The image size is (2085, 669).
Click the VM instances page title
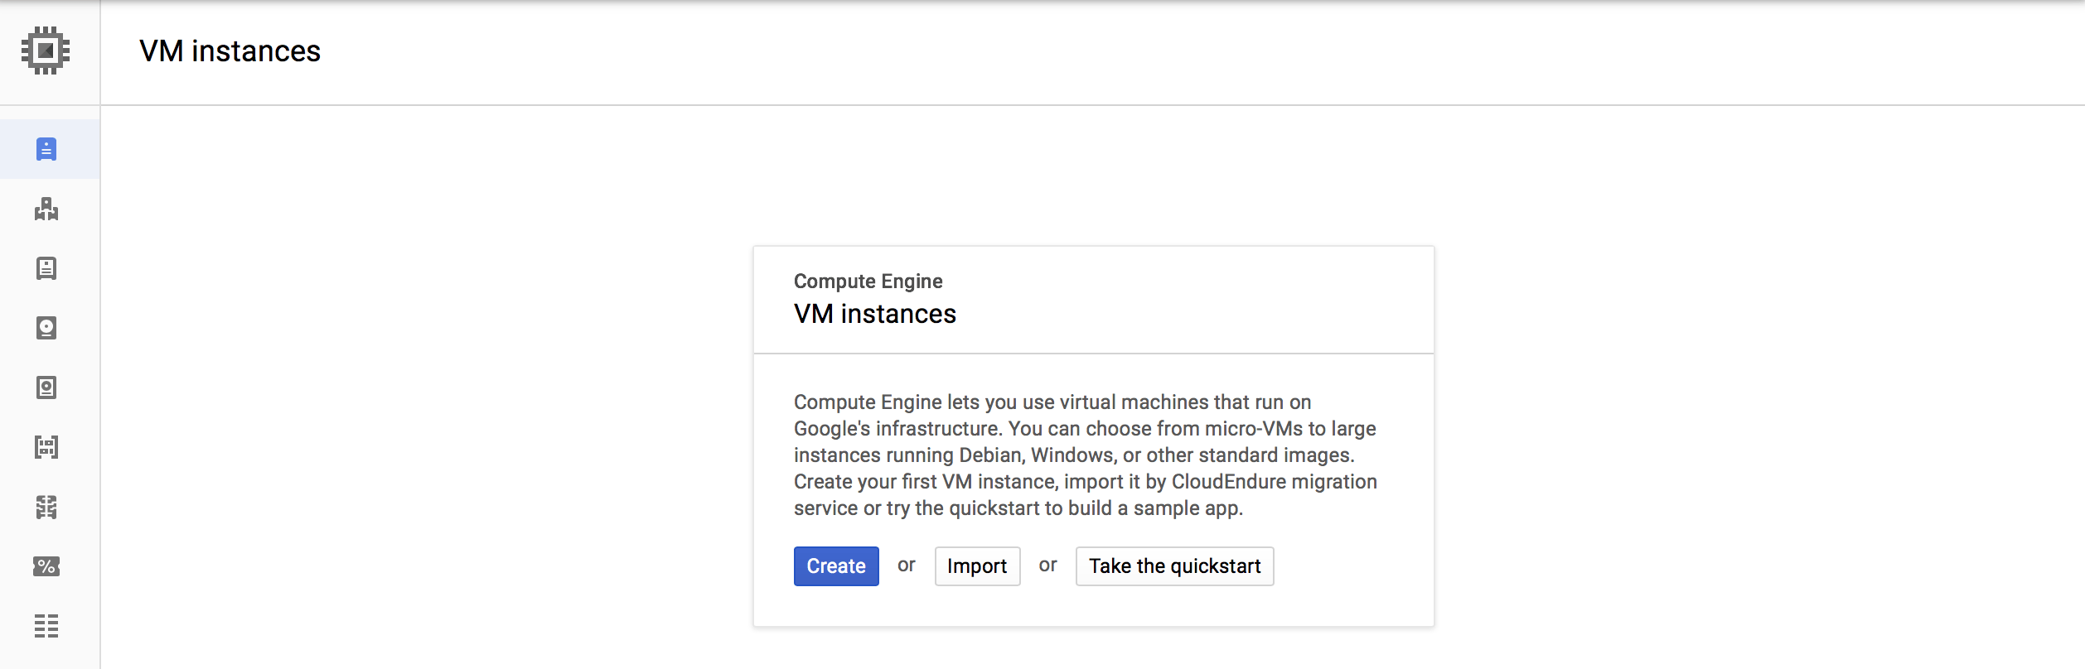[230, 51]
